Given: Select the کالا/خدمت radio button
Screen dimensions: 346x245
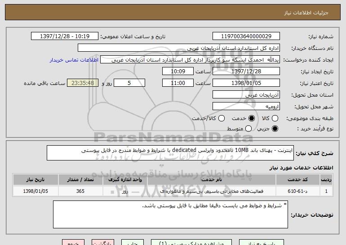Looking at the screenshot, I should 222,118.
